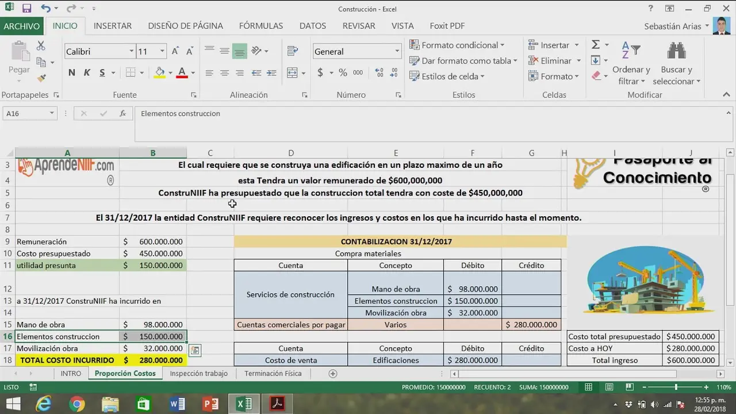Toggle bold formatting with N button
736x414 pixels.
click(72, 72)
